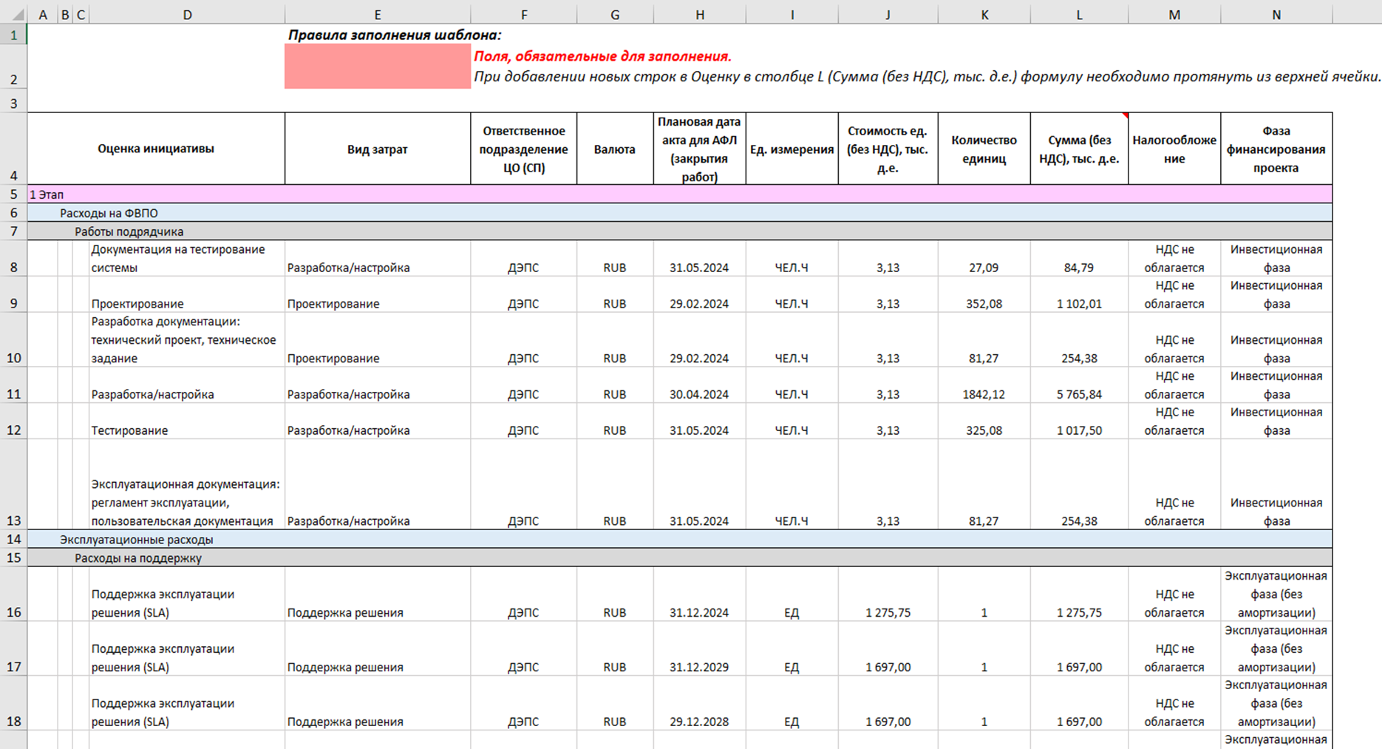Viewport: 1382px width, 749px height.
Task: Select the 'Вид затрат' header cell
Action: point(377,149)
